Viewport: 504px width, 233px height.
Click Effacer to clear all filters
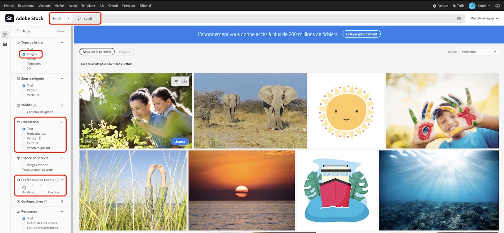point(61,31)
